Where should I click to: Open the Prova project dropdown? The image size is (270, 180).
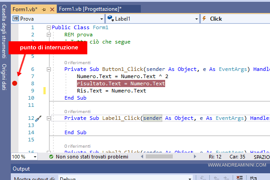100,19
